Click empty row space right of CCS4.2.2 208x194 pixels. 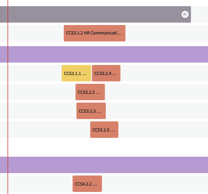[155, 184]
